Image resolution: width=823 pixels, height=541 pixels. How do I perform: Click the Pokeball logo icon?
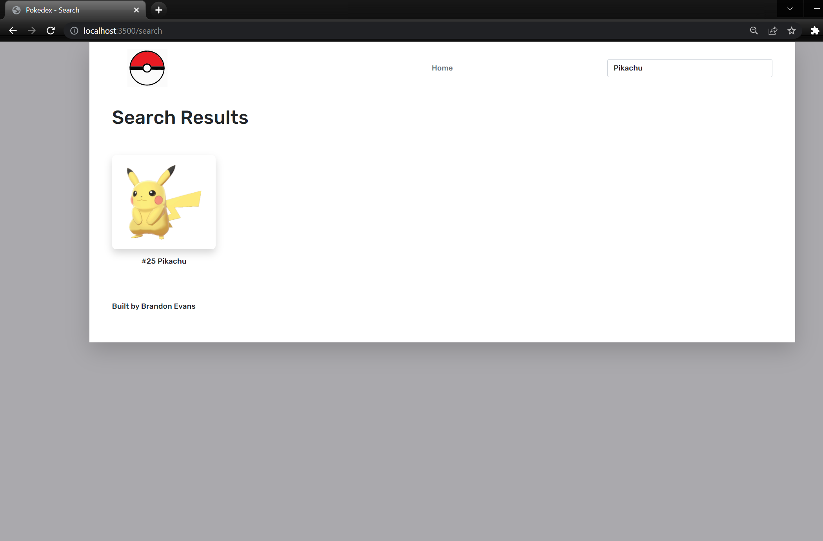click(147, 68)
